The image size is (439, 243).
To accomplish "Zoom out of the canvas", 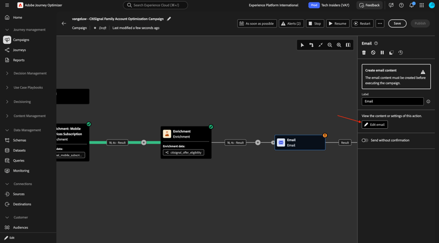I will pos(330,45).
